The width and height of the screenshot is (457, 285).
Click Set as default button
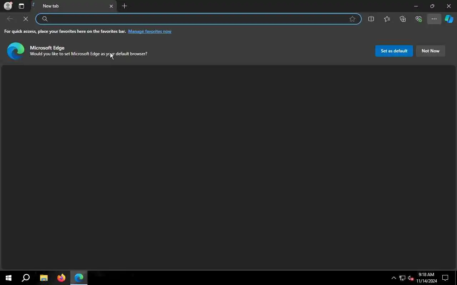(394, 51)
